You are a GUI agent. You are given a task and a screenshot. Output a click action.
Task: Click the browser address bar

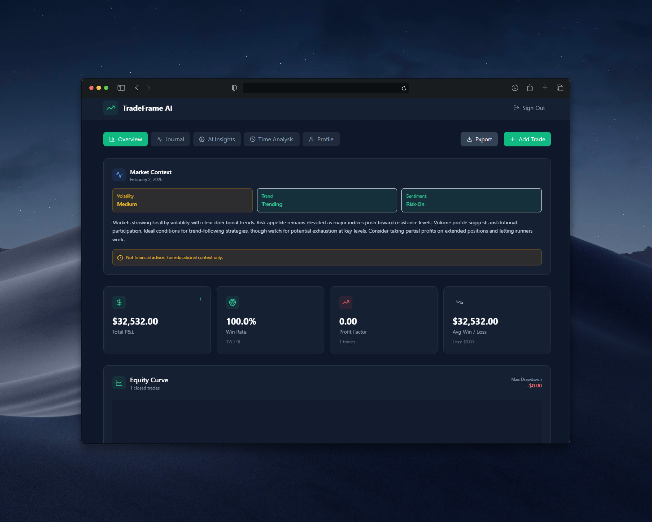(326, 88)
